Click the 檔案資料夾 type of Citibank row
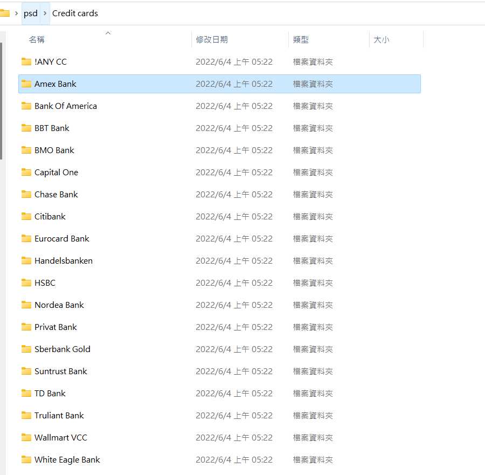This screenshot has width=485, height=475. 313,217
